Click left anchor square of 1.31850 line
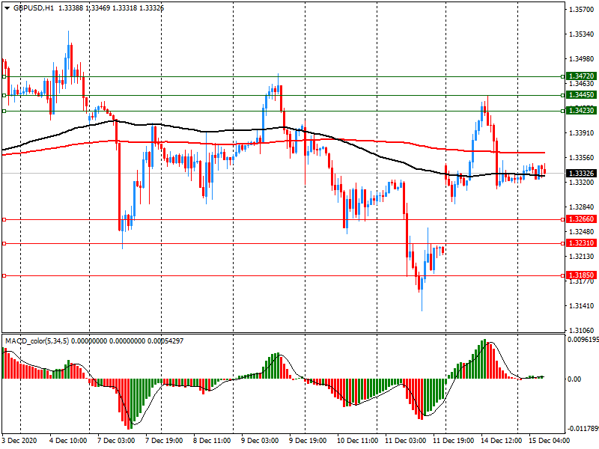 pos(4,275)
